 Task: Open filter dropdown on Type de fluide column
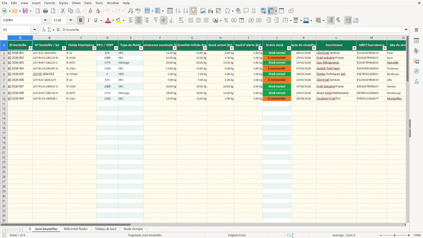click(x=141, y=48)
